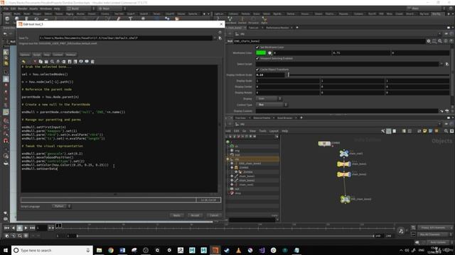Open the color picker wheel beside the swatch
The height and width of the screenshot is (255, 455).
pyautogui.click(x=269, y=53)
